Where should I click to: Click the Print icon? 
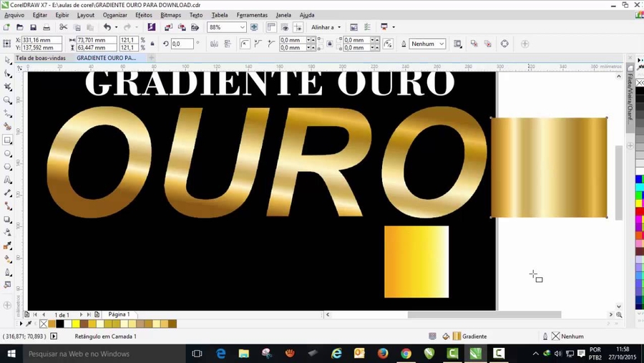click(x=47, y=27)
